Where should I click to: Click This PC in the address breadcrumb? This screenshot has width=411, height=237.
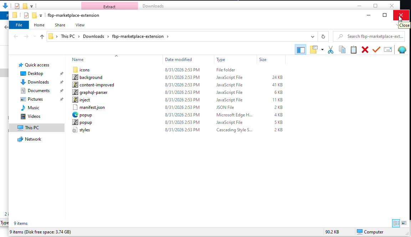coord(68,36)
